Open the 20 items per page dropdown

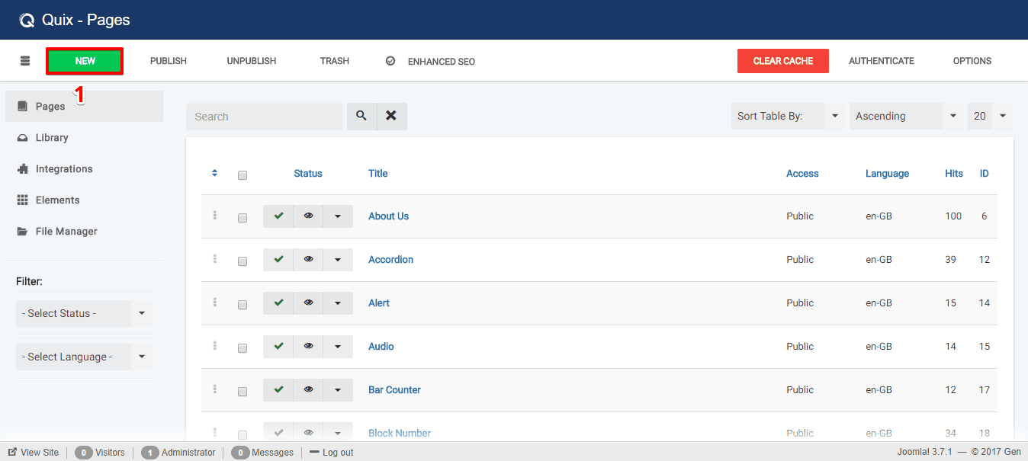coord(991,116)
